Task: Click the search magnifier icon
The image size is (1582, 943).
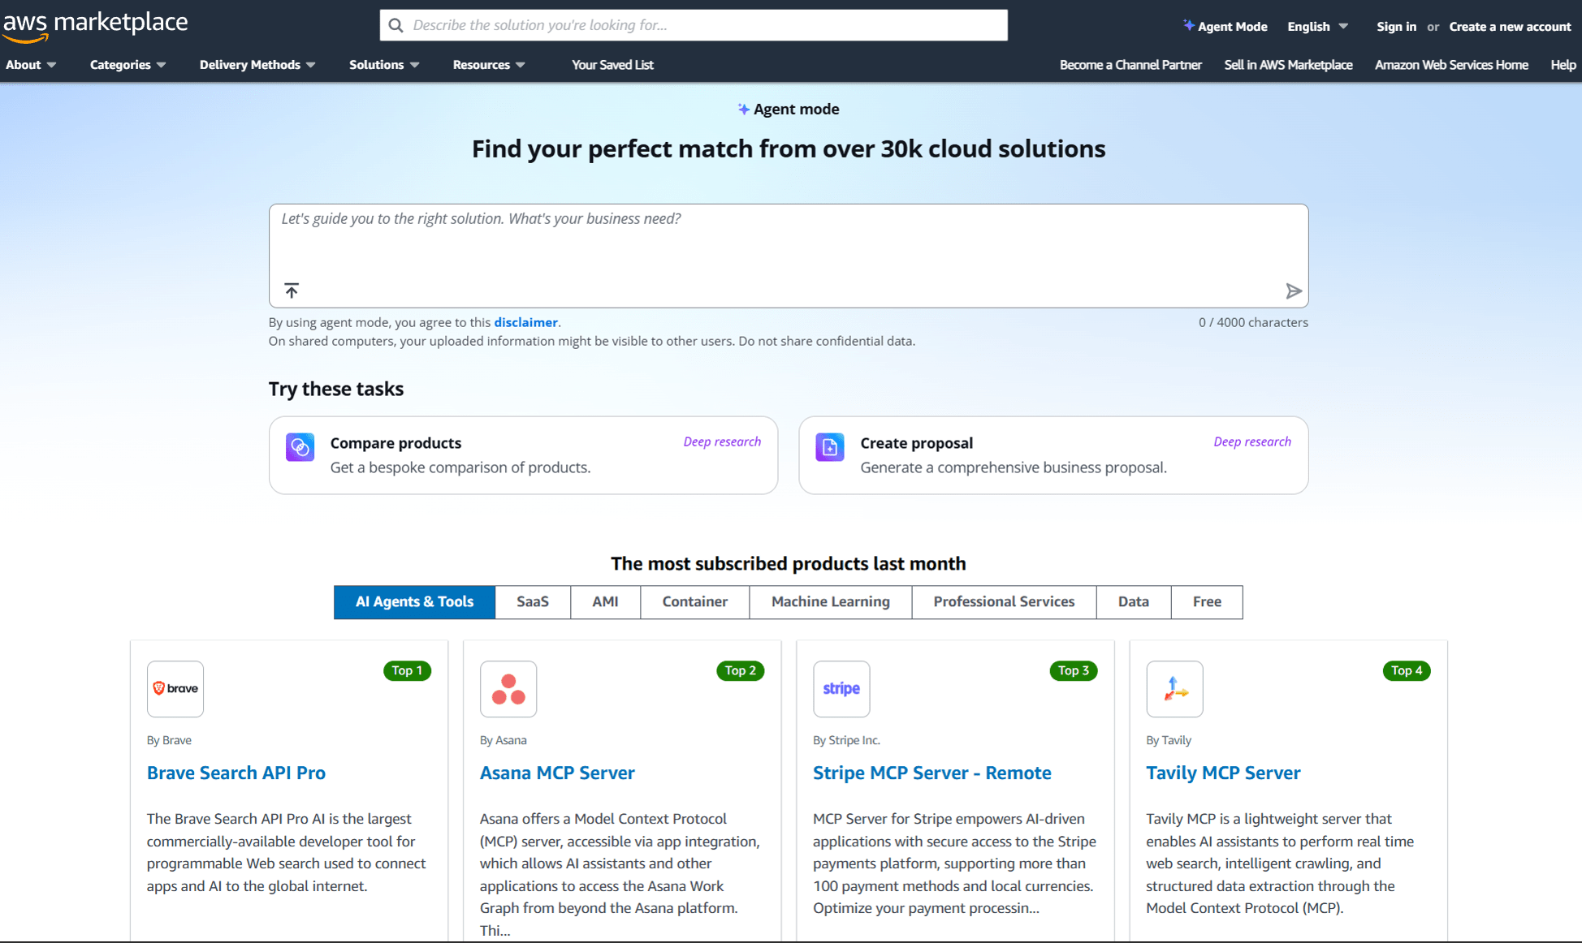Action: pyautogui.click(x=396, y=25)
